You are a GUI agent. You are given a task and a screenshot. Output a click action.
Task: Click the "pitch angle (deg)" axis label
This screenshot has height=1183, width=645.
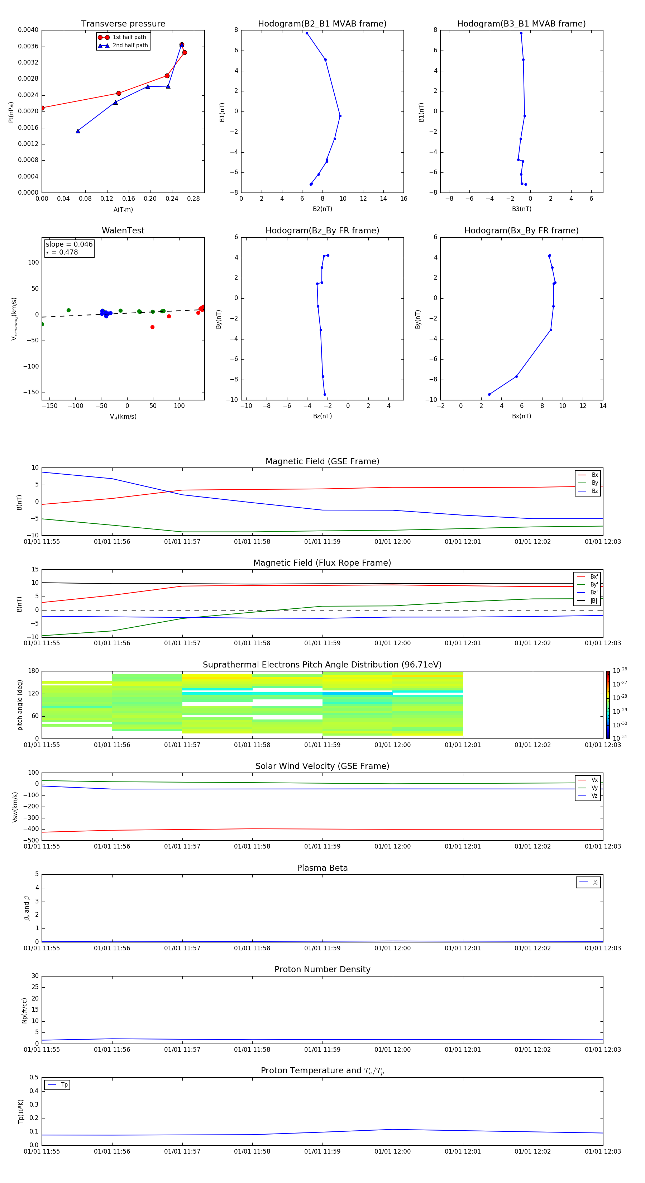(20, 705)
